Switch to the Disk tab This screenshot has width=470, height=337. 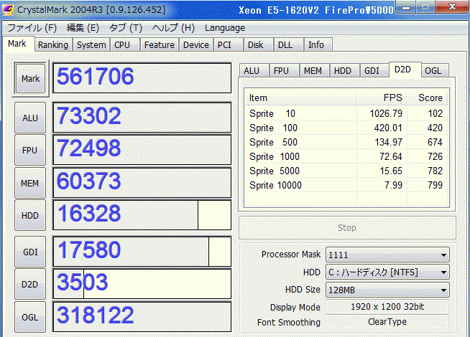pos(259,45)
